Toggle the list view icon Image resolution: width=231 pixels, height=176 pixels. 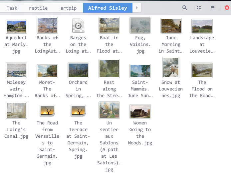[x=199, y=8]
